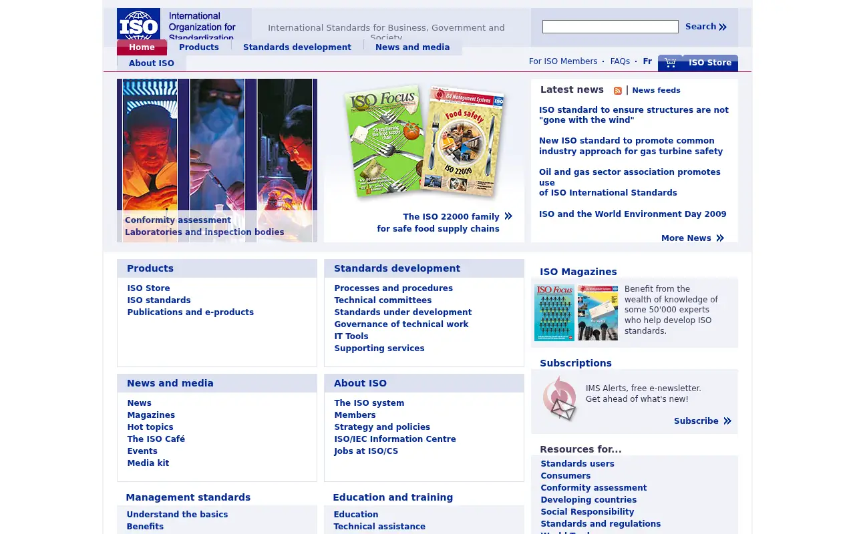Open the IT Tools link
Image resolution: width=855 pixels, height=534 pixels.
coord(351,336)
